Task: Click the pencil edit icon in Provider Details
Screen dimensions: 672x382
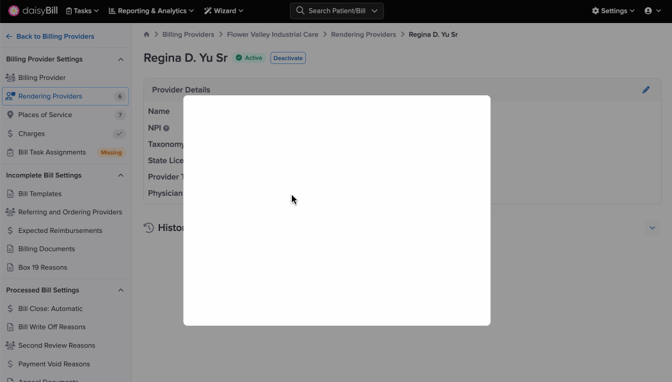Action: point(646,90)
